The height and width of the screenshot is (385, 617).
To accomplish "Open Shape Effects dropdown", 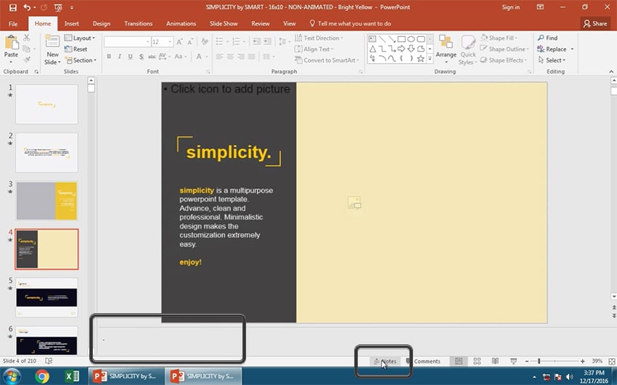I will (x=503, y=60).
